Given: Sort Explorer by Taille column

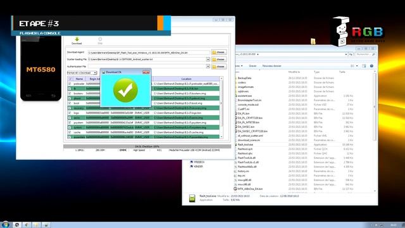Looking at the screenshot, I should click(342, 72).
